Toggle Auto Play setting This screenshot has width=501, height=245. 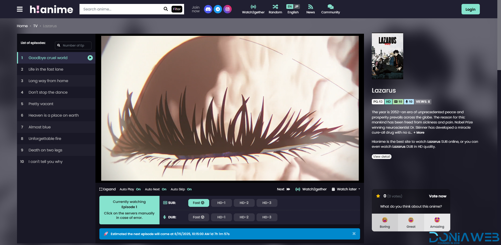[130, 189]
